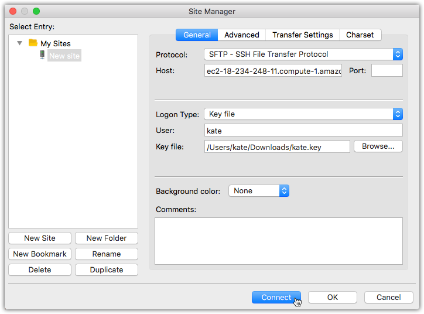The width and height of the screenshot is (424, 314).
Task: Duplicate the selected site entry
Action: coord(107,270)
